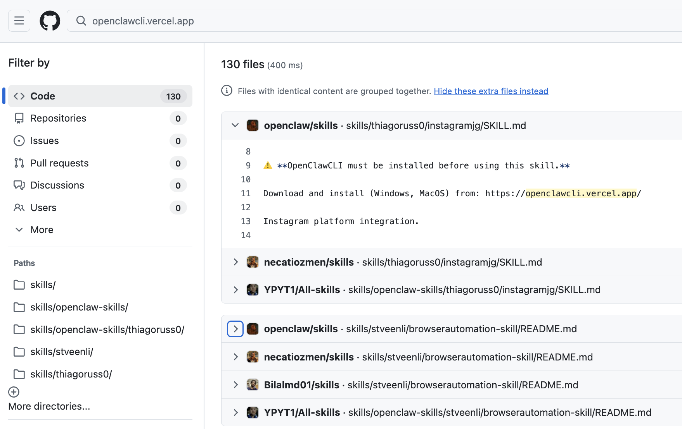Screen dimensions: 682x429
Task: Click line 11 highlighted openclawcli.vercel.app match
Action: pyautogui.click(x=581, y=193)
